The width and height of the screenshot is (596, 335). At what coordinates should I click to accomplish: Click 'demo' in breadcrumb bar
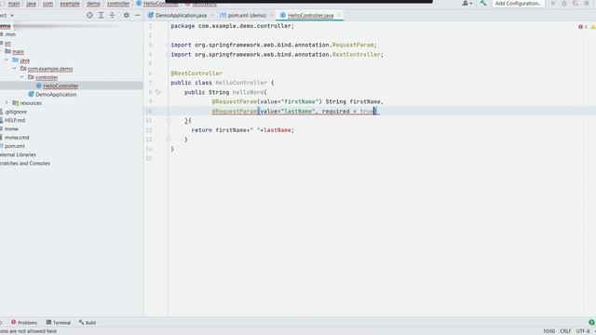click(93, 4)
